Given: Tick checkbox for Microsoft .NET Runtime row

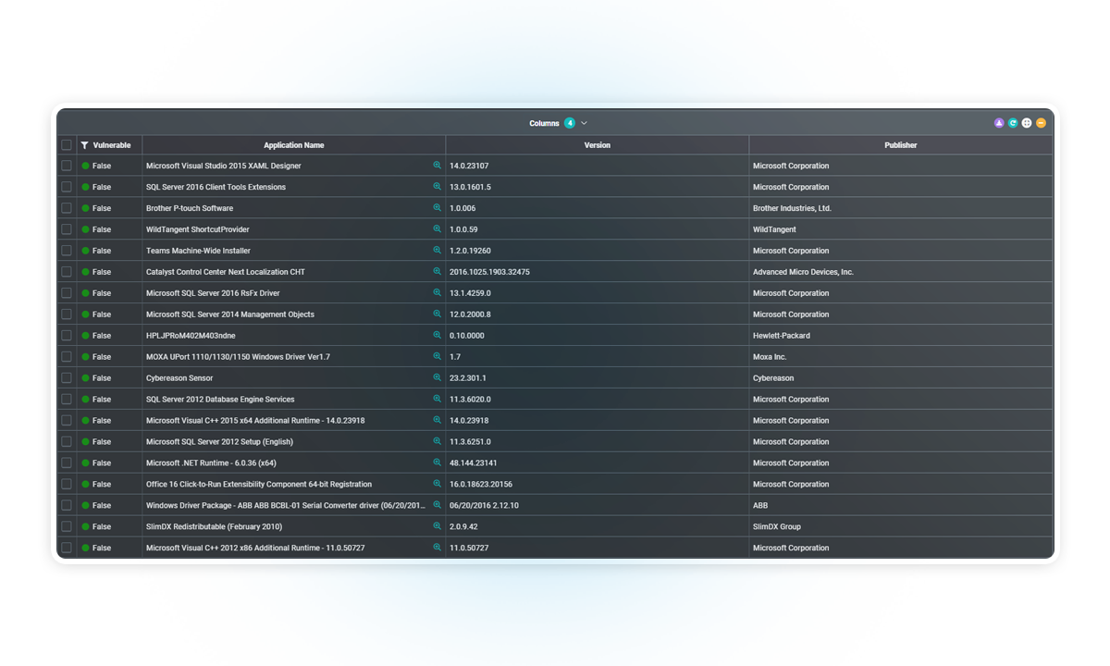Looking at the screenshot, I should tap(67, 462).
